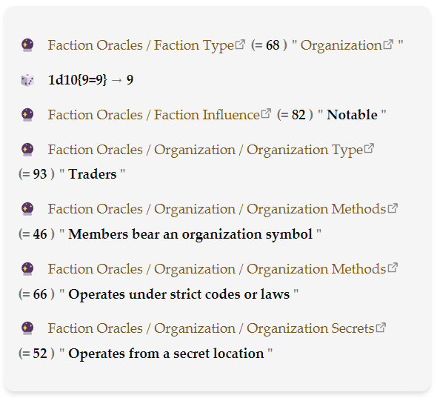The width and height of the screenshot is (437, 401).
Task: Open external link icon after Organization Type
Action: pos(369,148)
